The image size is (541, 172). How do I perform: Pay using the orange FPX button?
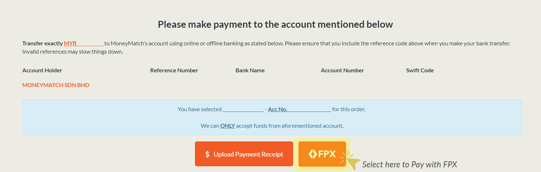pos(322,154)
